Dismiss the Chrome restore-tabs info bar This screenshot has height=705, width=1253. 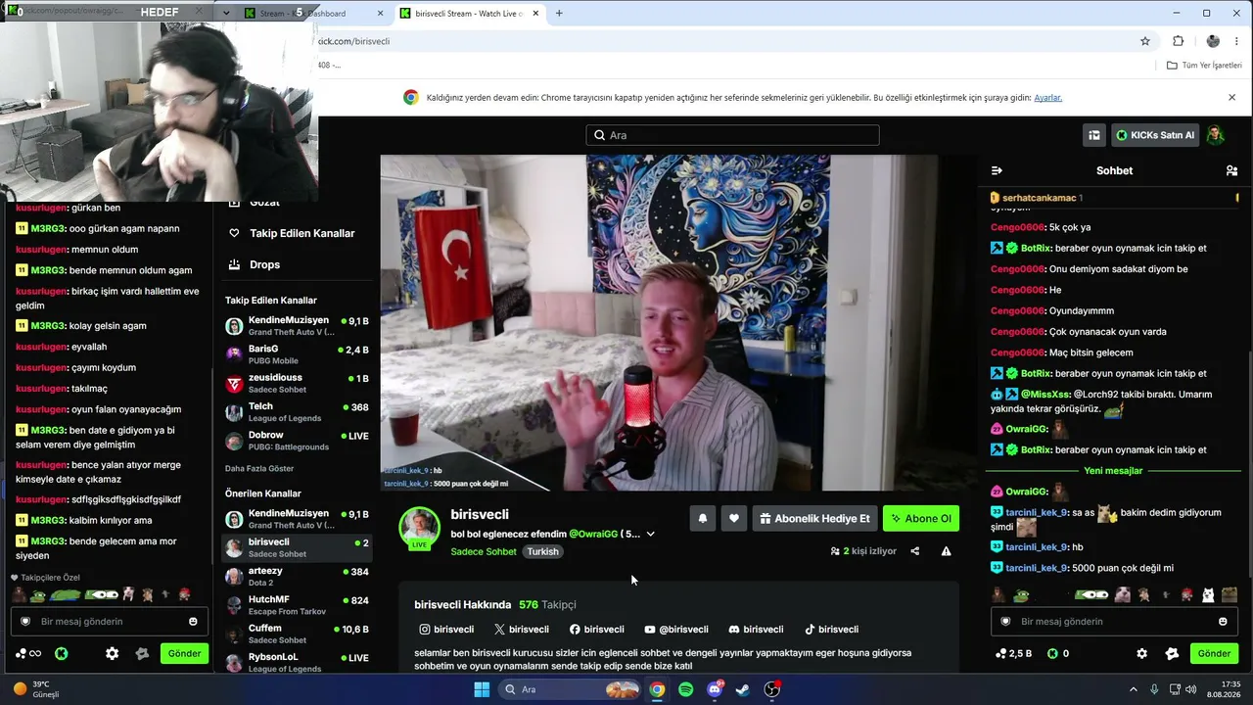click(1231, 98)
